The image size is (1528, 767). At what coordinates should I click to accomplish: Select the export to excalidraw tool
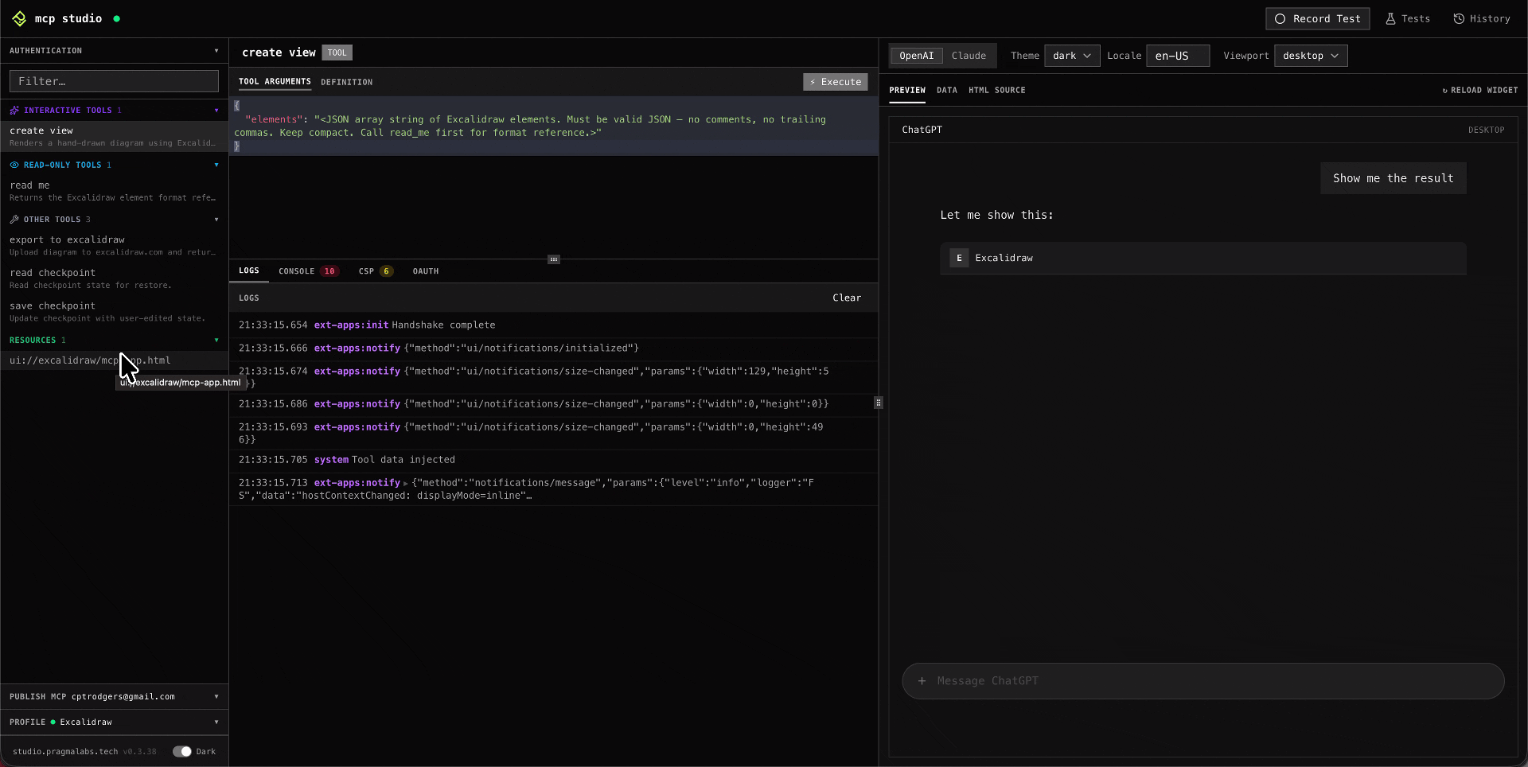click(115, 245)
